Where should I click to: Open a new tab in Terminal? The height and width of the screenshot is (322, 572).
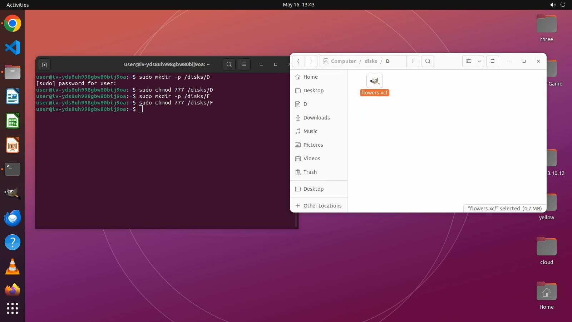pos(44,64)
